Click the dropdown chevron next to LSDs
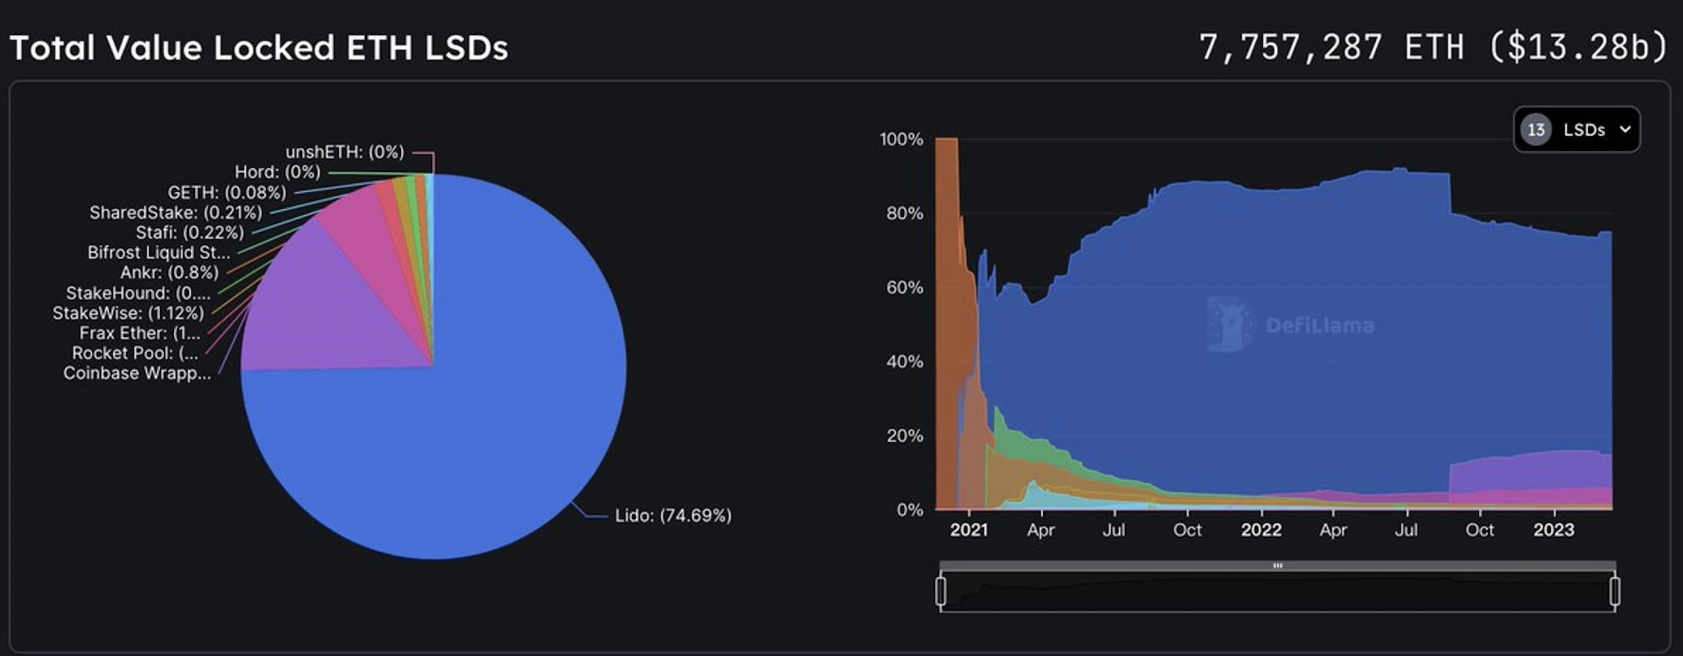Screen dimensions: 1683x656 click(x=1625, y=129)
